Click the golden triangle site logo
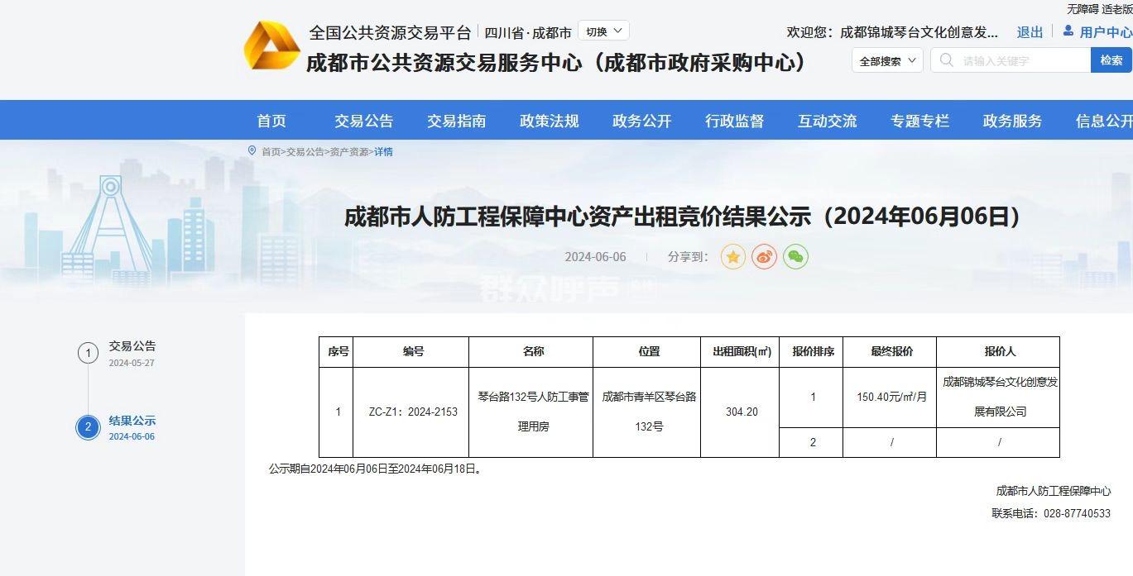1133x576 pixels. click(271, 46)
